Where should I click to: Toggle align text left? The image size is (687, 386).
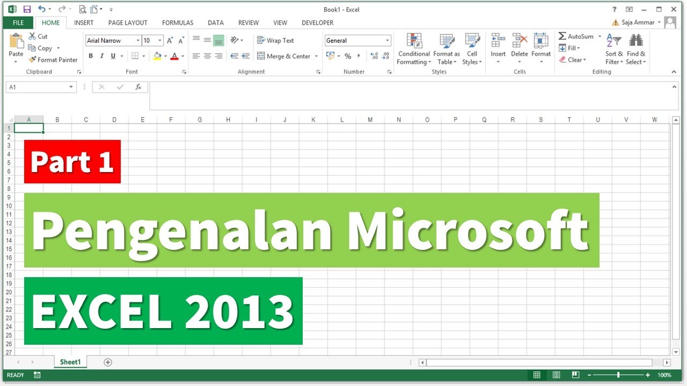pyautogui.click(x=196, y=56)
